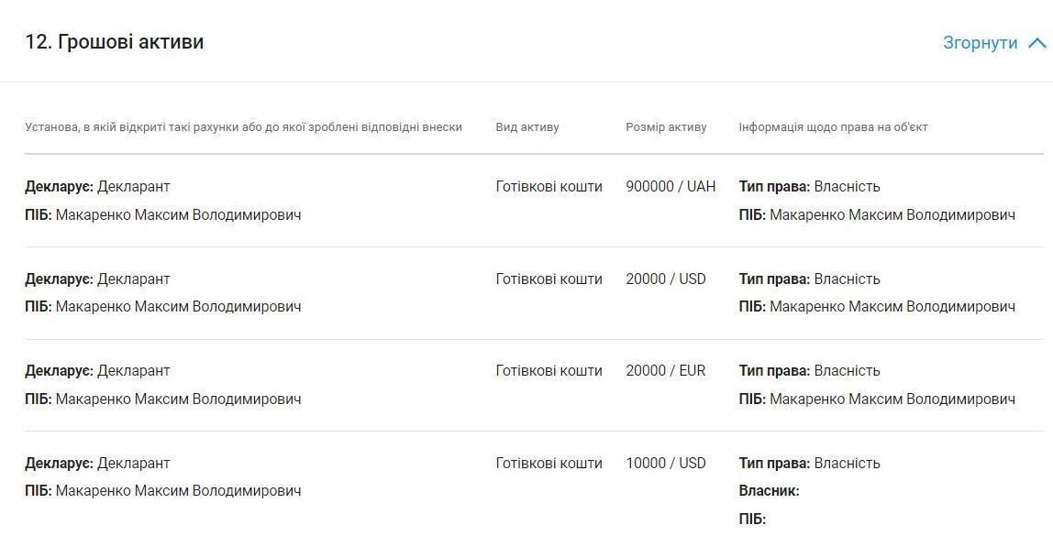The width and height of the screenshot is (1053, 536).
Task: Click the Власник: label in last row
Action: [x=769, y=491]
